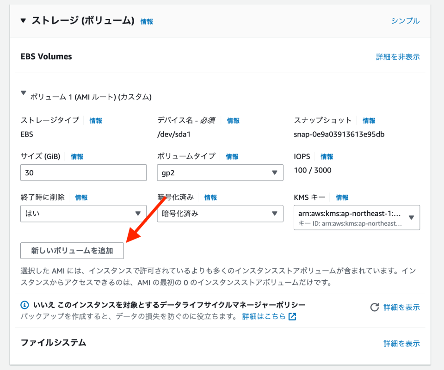The height and width of the screenshot is (370, 444).
Task: Open 情報 link beside ストレージタイプ
Action: click(96, 121)
